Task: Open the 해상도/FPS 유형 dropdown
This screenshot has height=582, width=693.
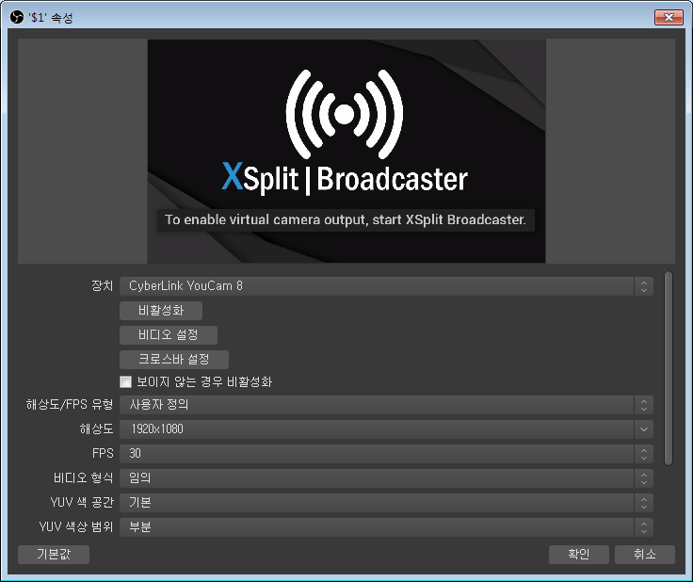Action: click(x=386, y=405)
